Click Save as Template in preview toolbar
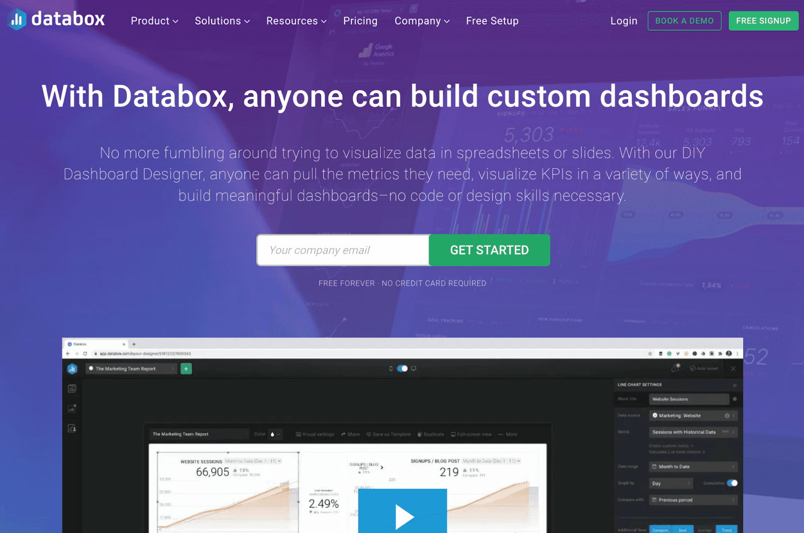The width and height of the screenshot is (804, 533). click(388, 435)
